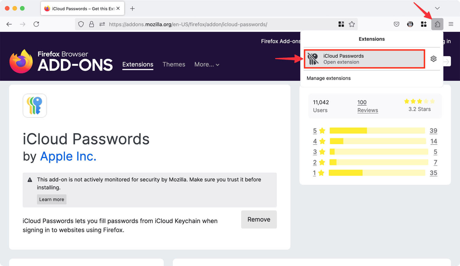Open a new browser tab
460x266 pixels.
pos(132,9)
